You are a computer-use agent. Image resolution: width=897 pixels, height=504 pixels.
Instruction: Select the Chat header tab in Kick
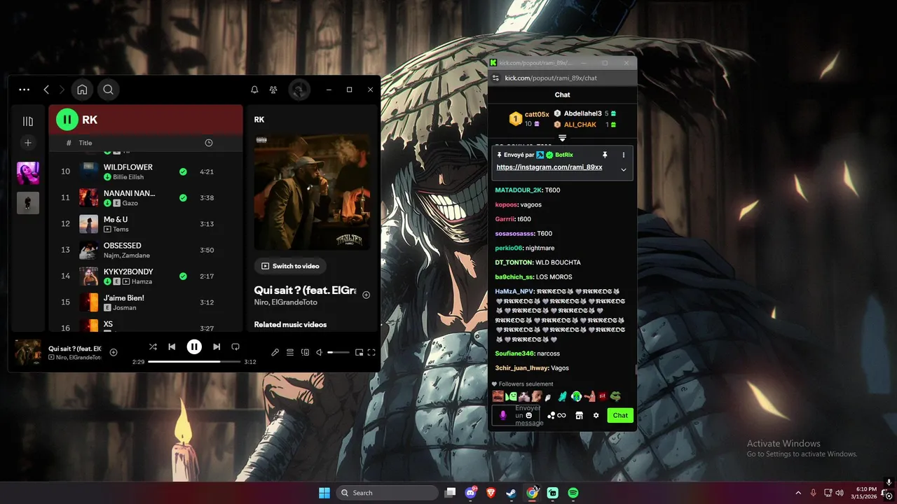pos(562,94)
